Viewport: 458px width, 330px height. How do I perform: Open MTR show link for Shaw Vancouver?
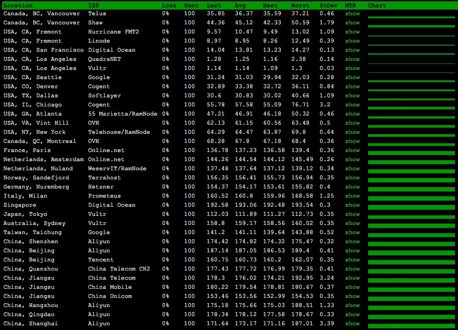pyautogui.click(x=352, y=23)
